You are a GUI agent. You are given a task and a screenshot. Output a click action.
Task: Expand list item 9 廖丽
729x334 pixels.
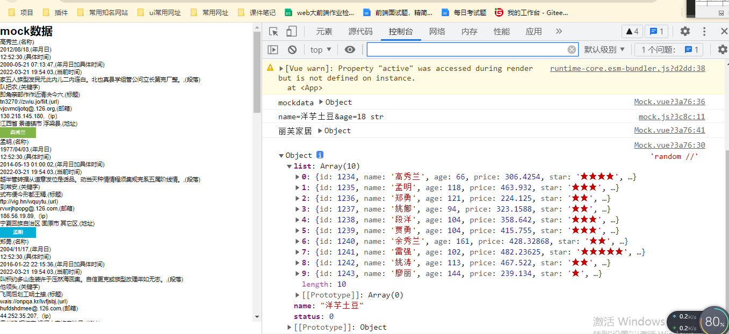[x=298, y=274]
